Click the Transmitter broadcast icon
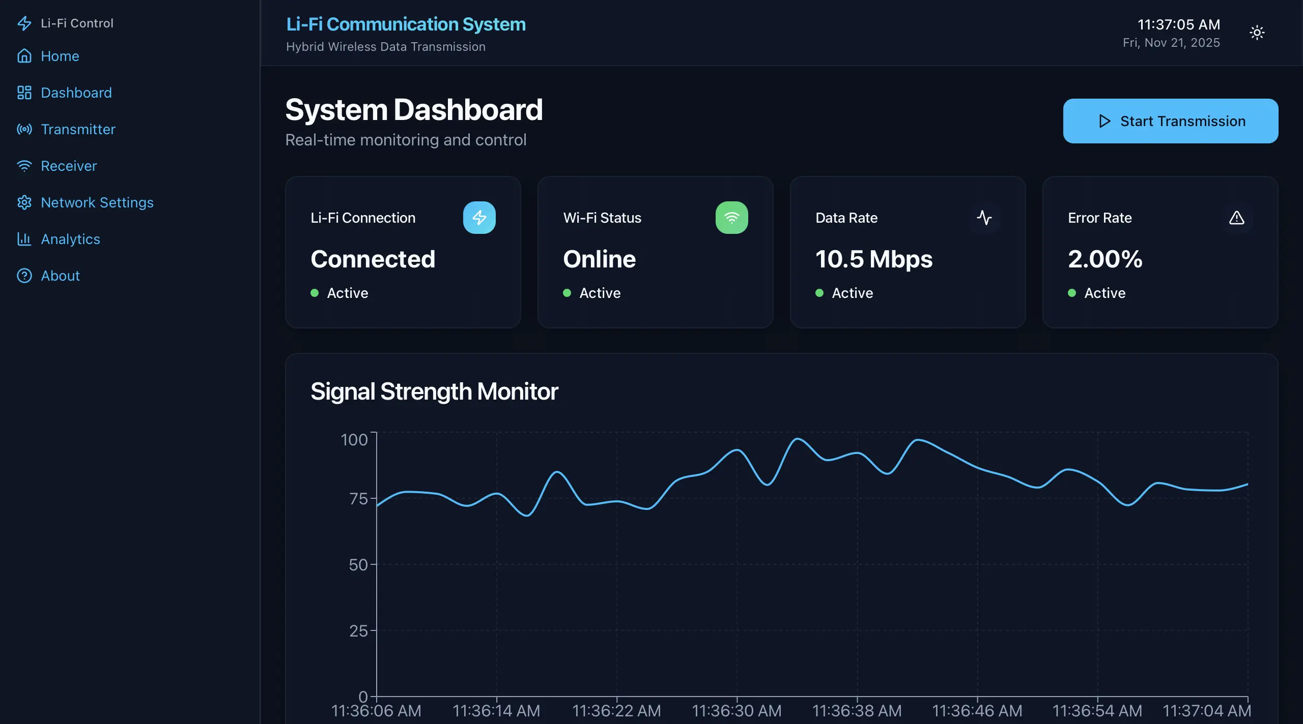The height and width of the screenshot is (724, 1303). tap(24, 129)
